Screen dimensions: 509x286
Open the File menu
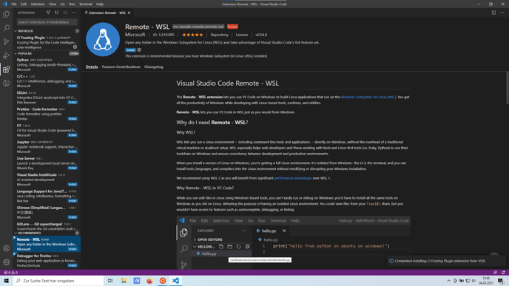click(x=13, y=4)
